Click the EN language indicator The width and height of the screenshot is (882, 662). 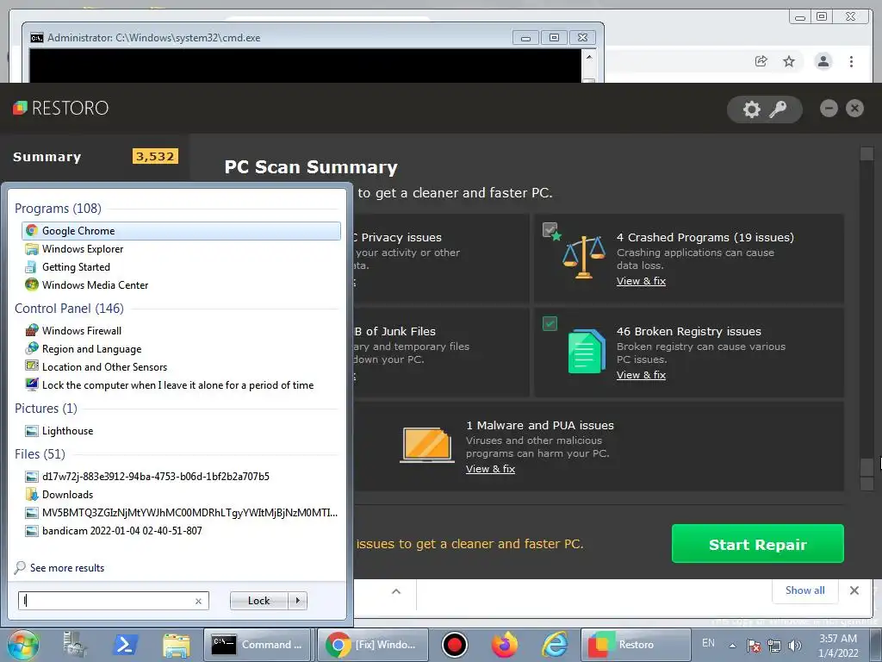(x=708, y=643)
